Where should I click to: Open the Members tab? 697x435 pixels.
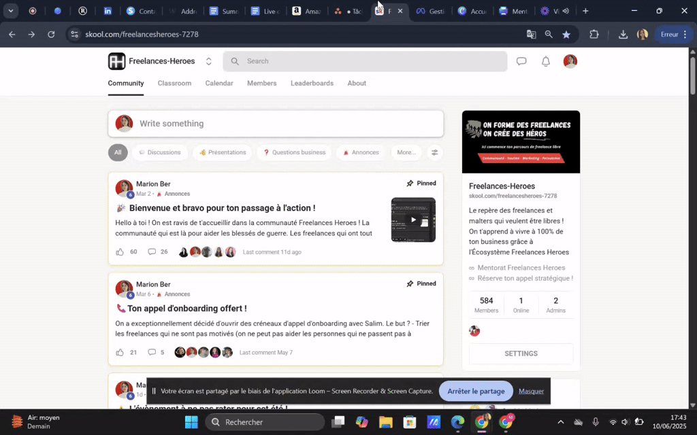262,83
